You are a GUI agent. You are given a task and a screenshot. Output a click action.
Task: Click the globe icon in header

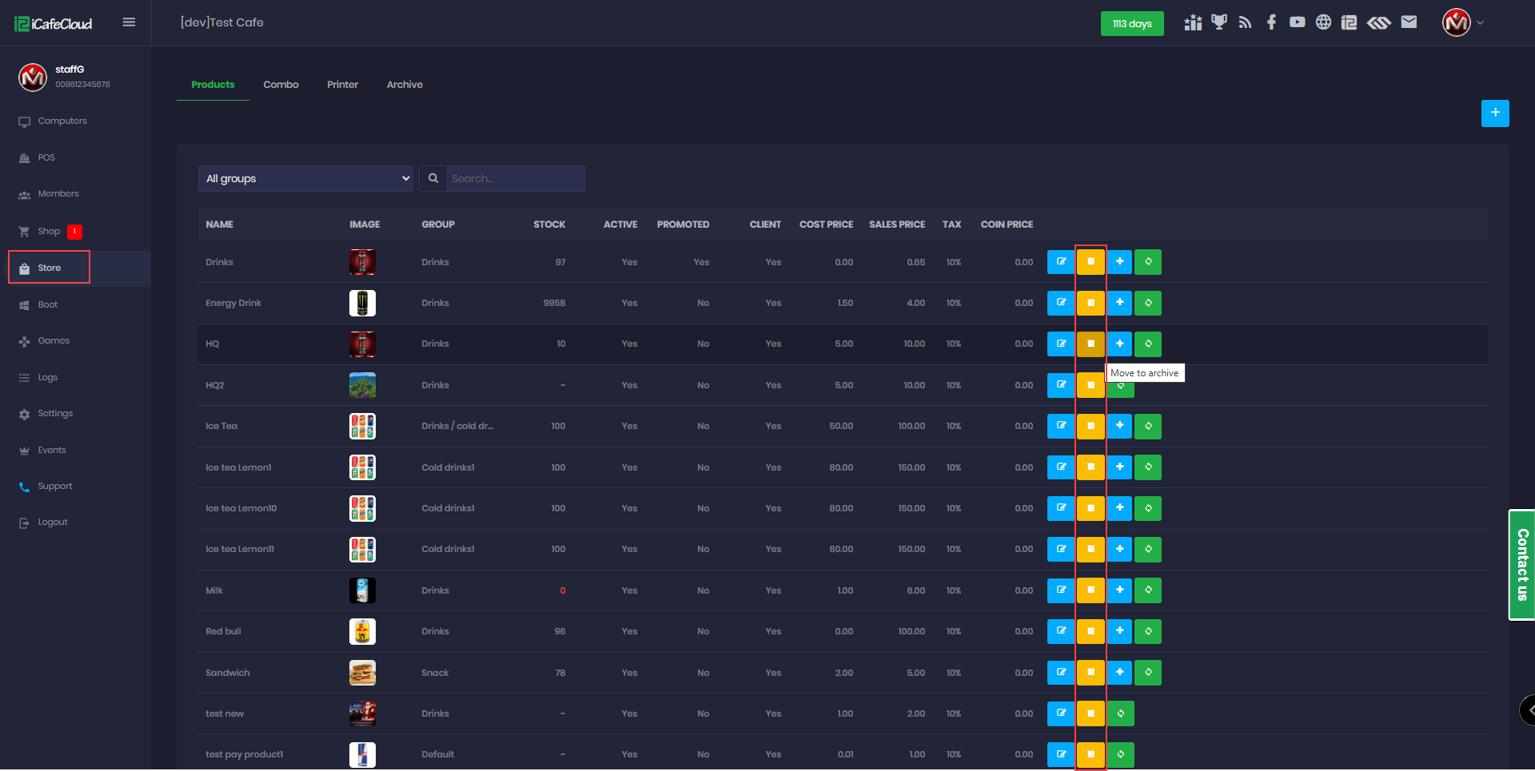(x=1323, y=22)
